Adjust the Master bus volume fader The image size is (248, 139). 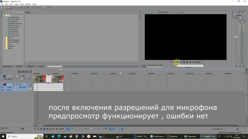point(236,37)
